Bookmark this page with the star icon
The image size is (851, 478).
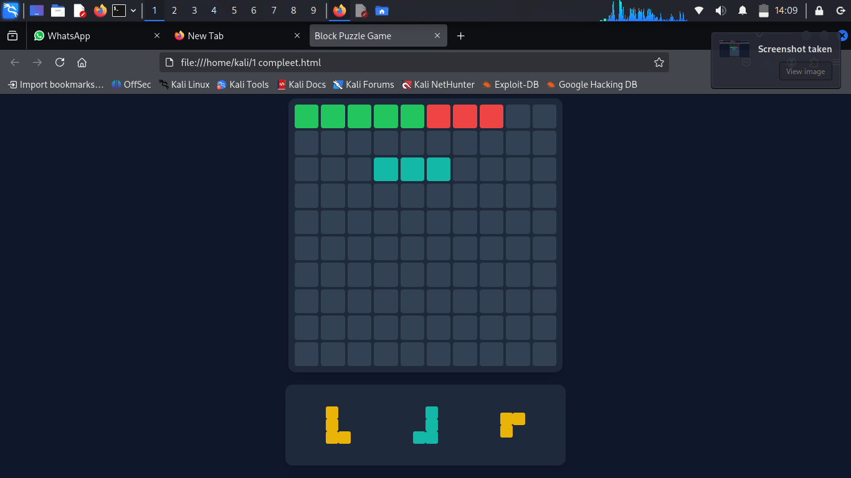[x=658, y=62]
